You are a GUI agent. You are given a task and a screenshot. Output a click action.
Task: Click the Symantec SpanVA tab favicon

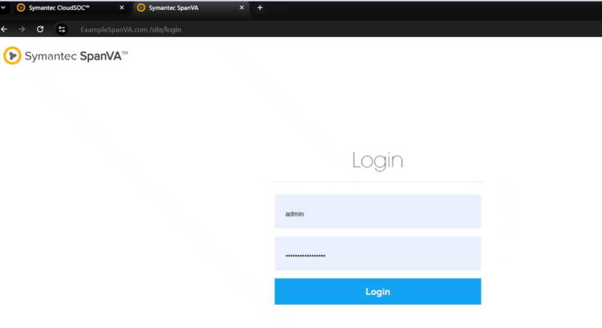pyautogui.click(x=141, y=7)
